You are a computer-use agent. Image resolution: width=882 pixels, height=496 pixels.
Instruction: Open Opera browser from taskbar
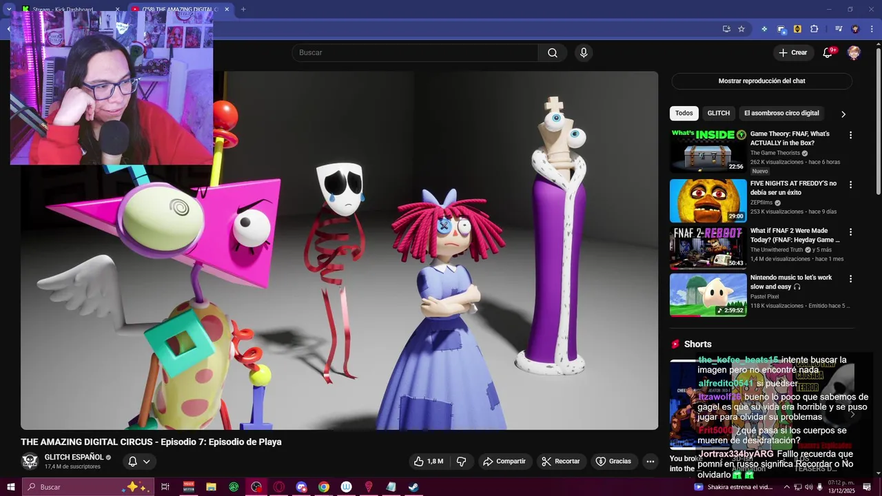pos(279,487)
